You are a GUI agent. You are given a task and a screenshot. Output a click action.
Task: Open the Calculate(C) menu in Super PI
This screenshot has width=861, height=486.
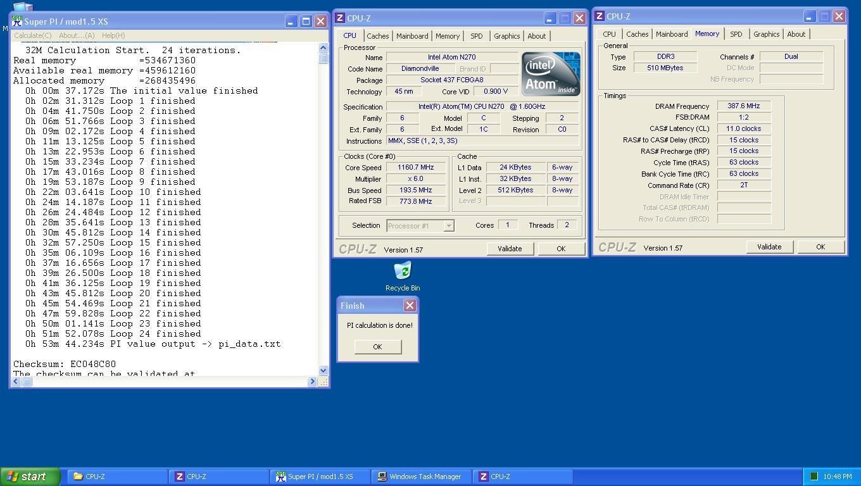point(33,35)
